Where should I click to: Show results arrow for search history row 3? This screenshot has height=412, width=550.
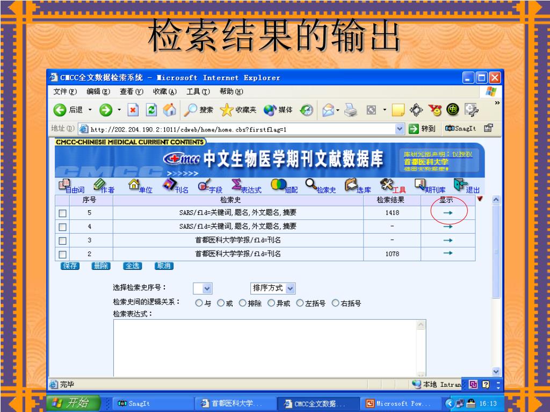[x=448, y=240]
